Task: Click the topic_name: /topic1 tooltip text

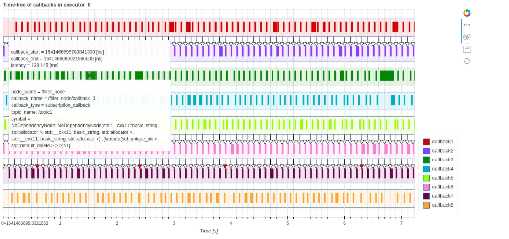Action: (32, 112)
